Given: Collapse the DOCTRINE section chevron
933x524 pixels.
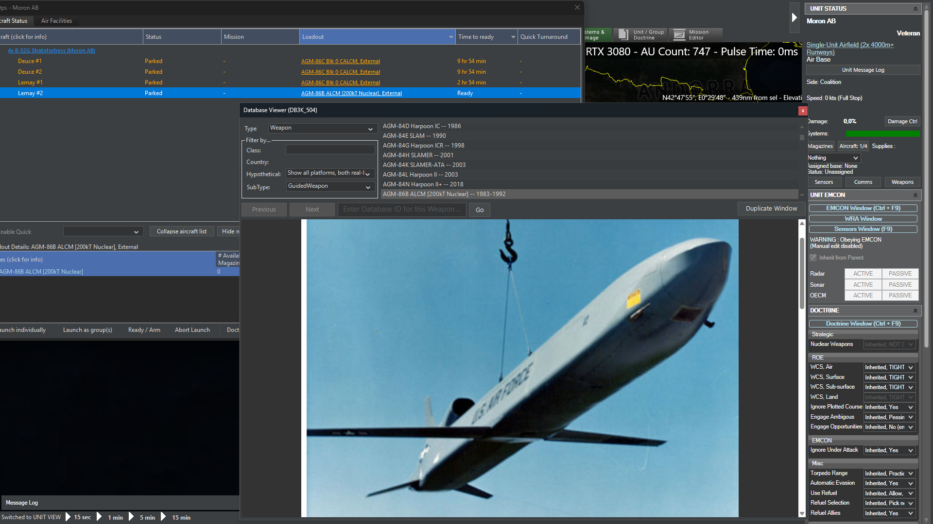Looking at the screenshot, I should 915,311.
